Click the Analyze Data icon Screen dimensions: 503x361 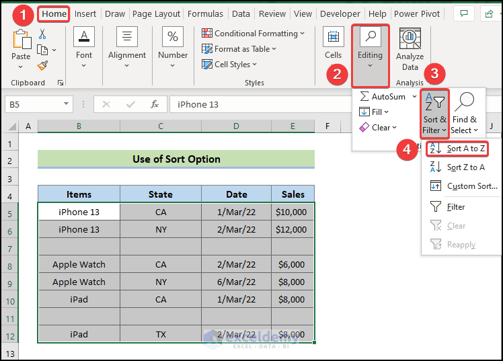410,38
